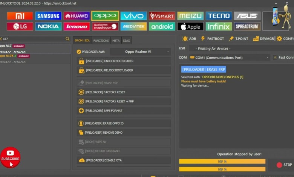Enable the Fast Connect checkbox

(x=275, y=58)
